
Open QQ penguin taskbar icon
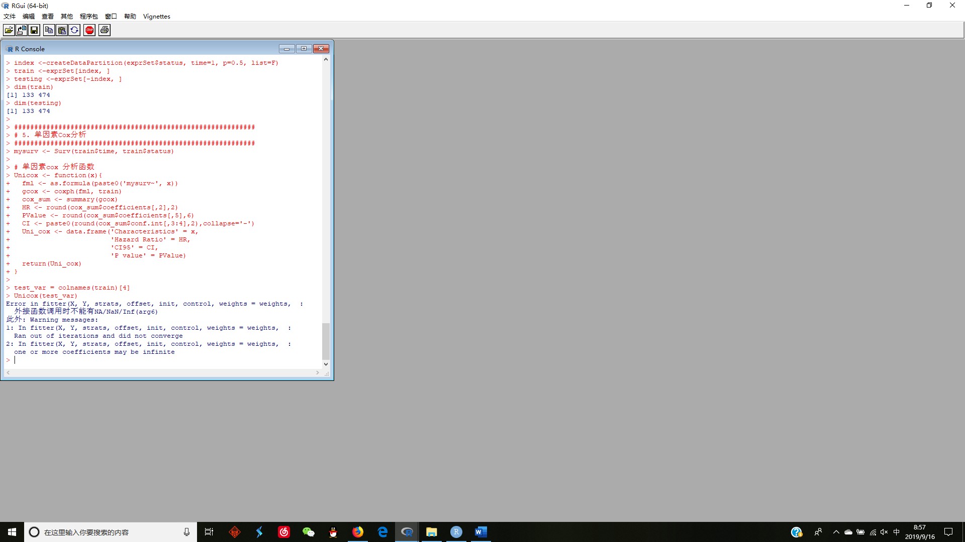click(x=333, y=532)
